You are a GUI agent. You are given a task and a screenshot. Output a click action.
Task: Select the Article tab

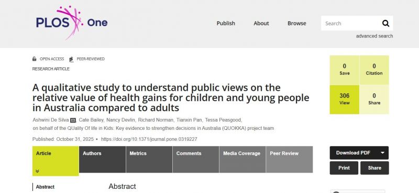click(x=56, y=161)
